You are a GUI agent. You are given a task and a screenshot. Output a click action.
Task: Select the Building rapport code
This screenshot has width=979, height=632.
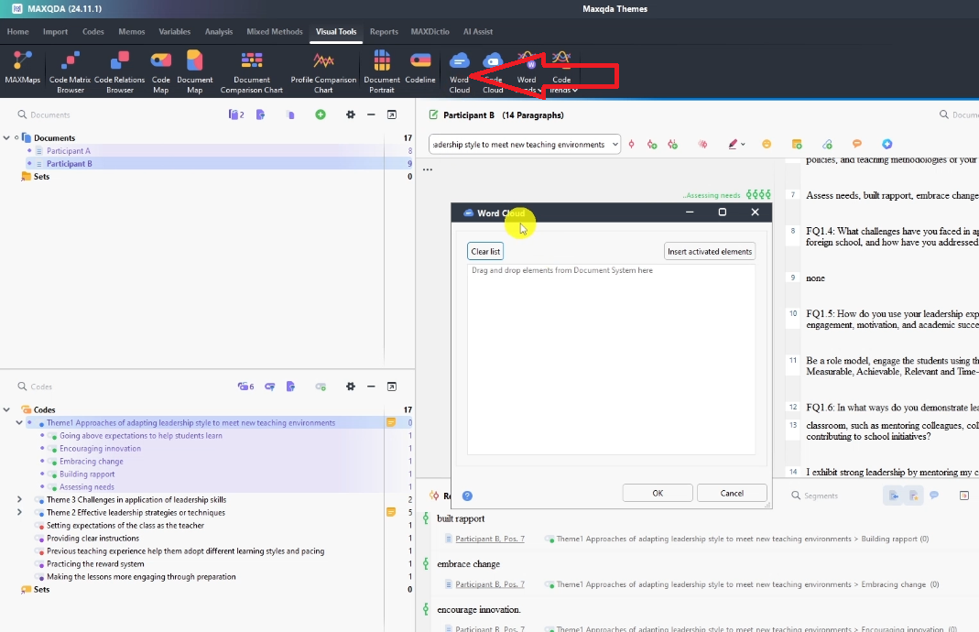coord(87,474)
